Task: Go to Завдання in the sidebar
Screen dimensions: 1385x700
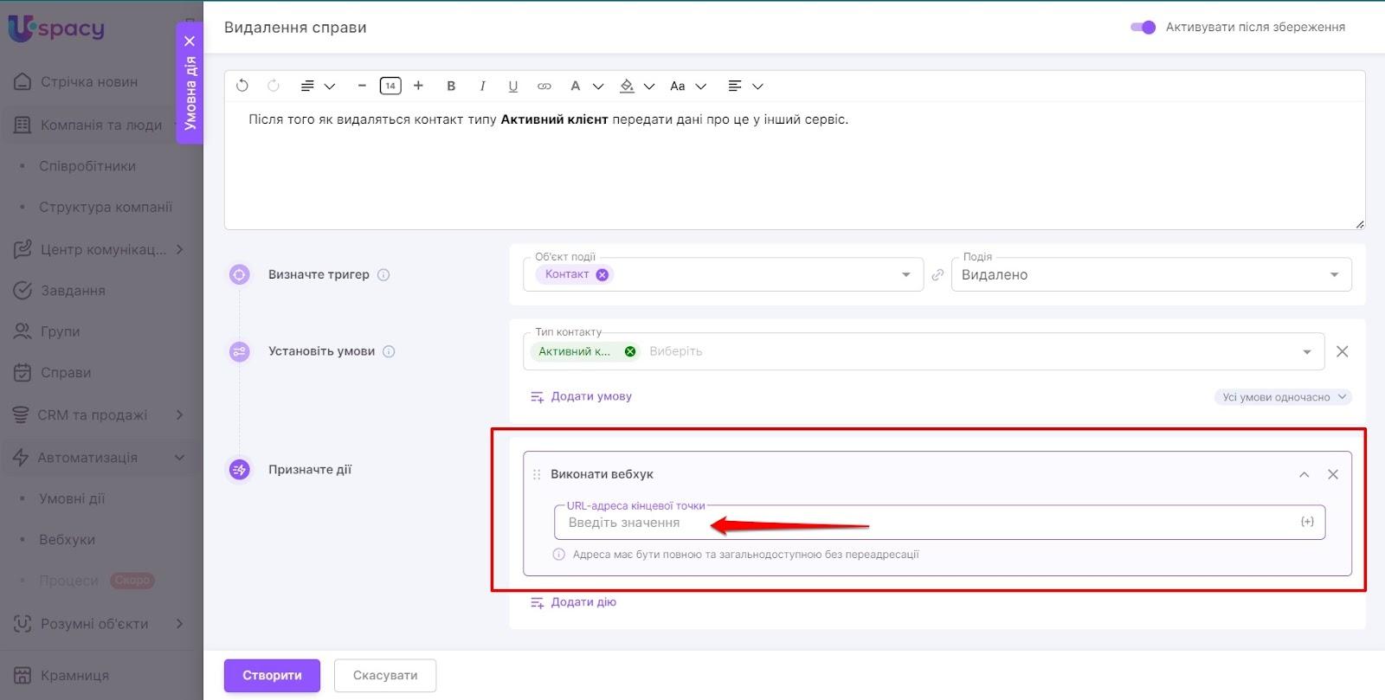Action: click(73, 291)
